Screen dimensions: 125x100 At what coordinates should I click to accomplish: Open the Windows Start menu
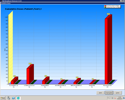[x=3, y=98]
